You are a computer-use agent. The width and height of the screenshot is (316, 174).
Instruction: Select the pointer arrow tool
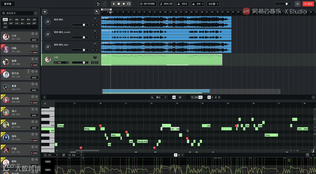(x=209, y=97)
